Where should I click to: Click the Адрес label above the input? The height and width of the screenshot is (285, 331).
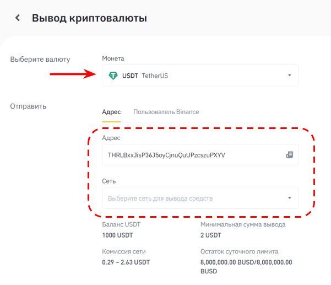[x=111, y=138]
